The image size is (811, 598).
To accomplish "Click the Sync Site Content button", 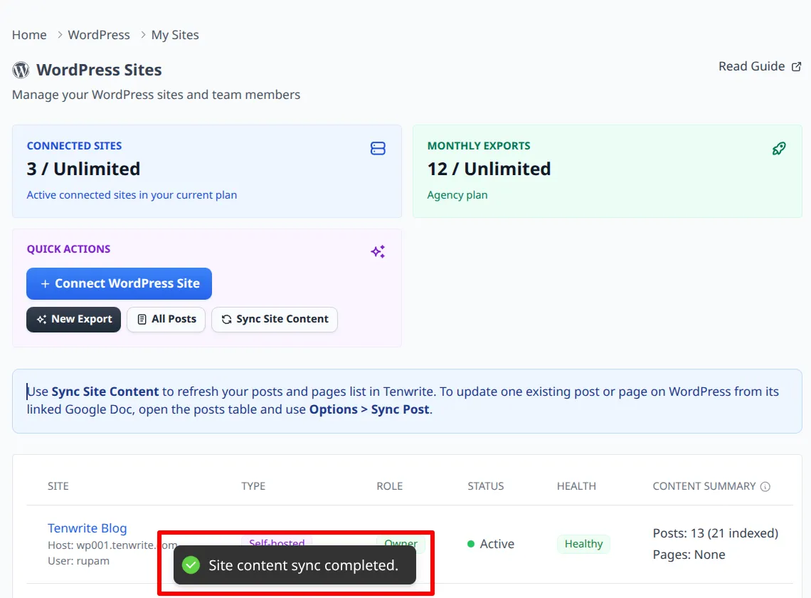I will click(x=275, y=320).
